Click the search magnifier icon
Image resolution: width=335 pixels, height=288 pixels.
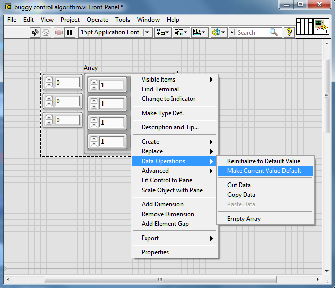274,32
